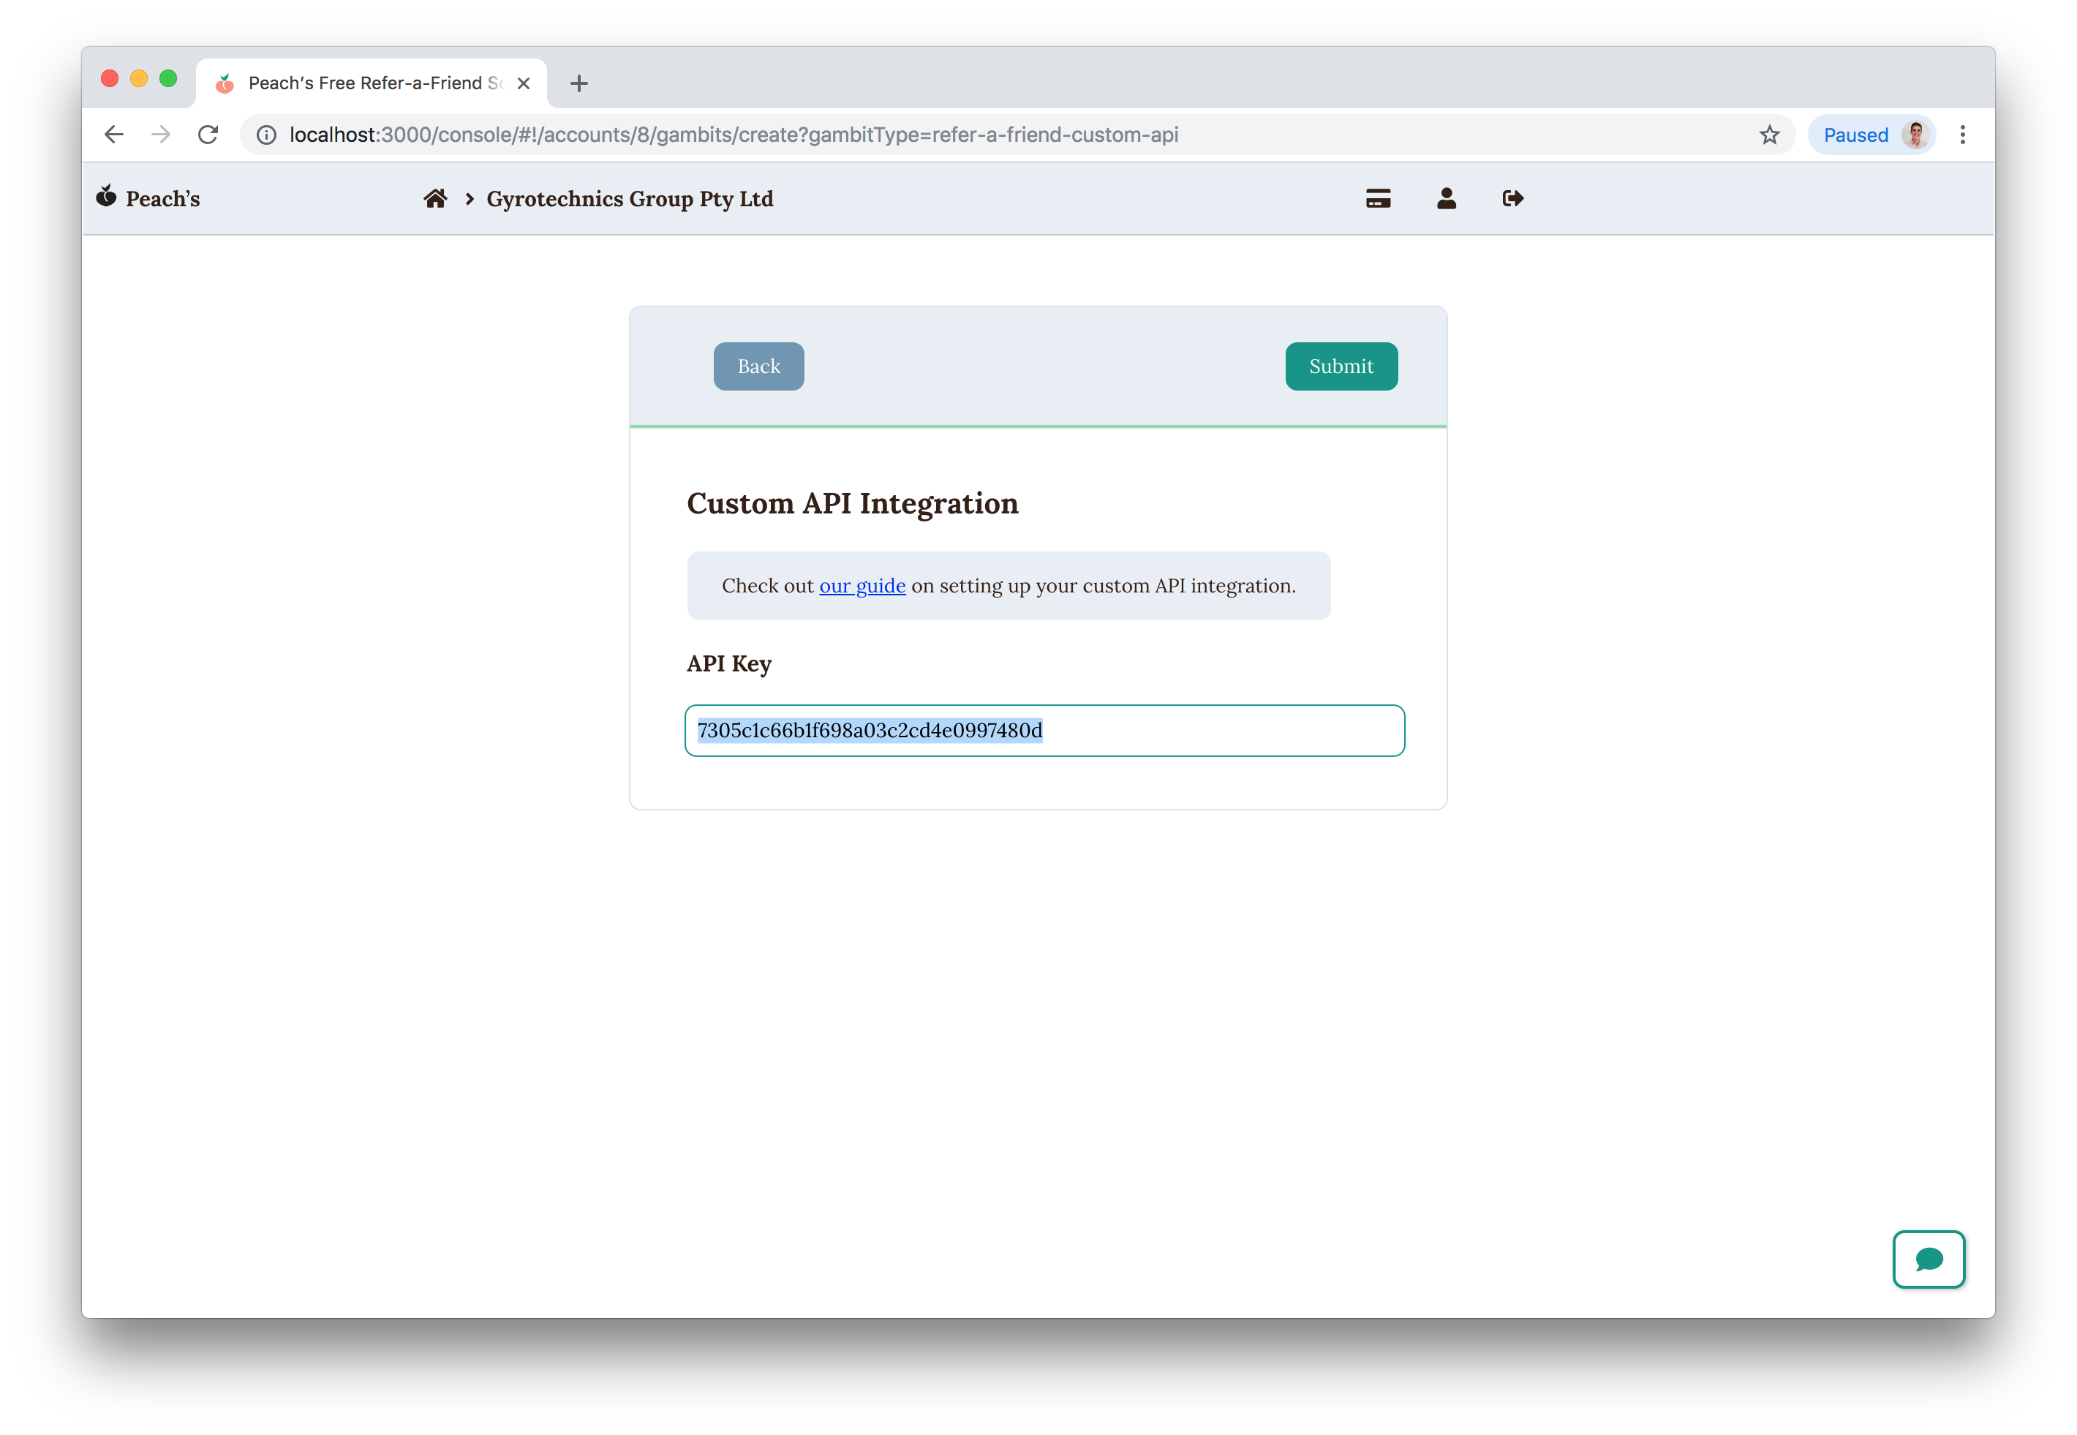The width and height of the screenshot is (2077, 1435).
Task: Go to the home breadcrumb icon
Action: tap(435, 197)
